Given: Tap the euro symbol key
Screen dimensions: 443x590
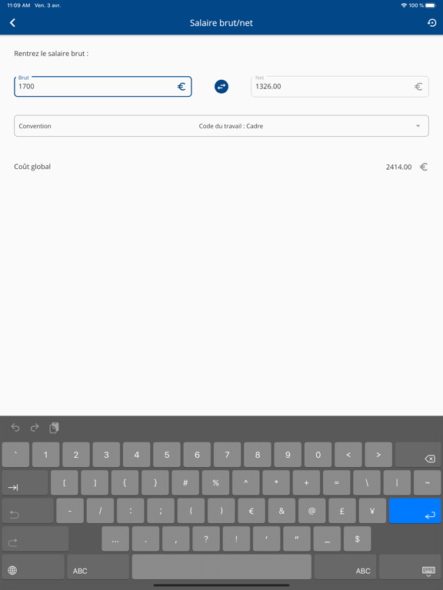Looking at the screenshot, I should 251,511.
